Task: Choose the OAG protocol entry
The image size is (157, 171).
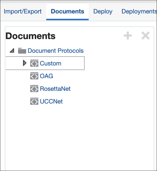Action: click(46, 76)
